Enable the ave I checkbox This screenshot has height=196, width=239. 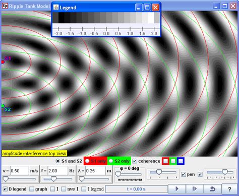(64, 189)
